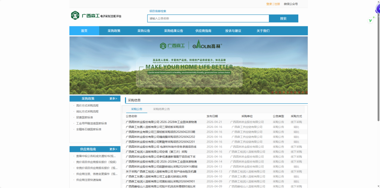Open 竞价方式采购流程 policy link
The width and height of the screenshot is (380, 188).
click(x=87, y=105)
